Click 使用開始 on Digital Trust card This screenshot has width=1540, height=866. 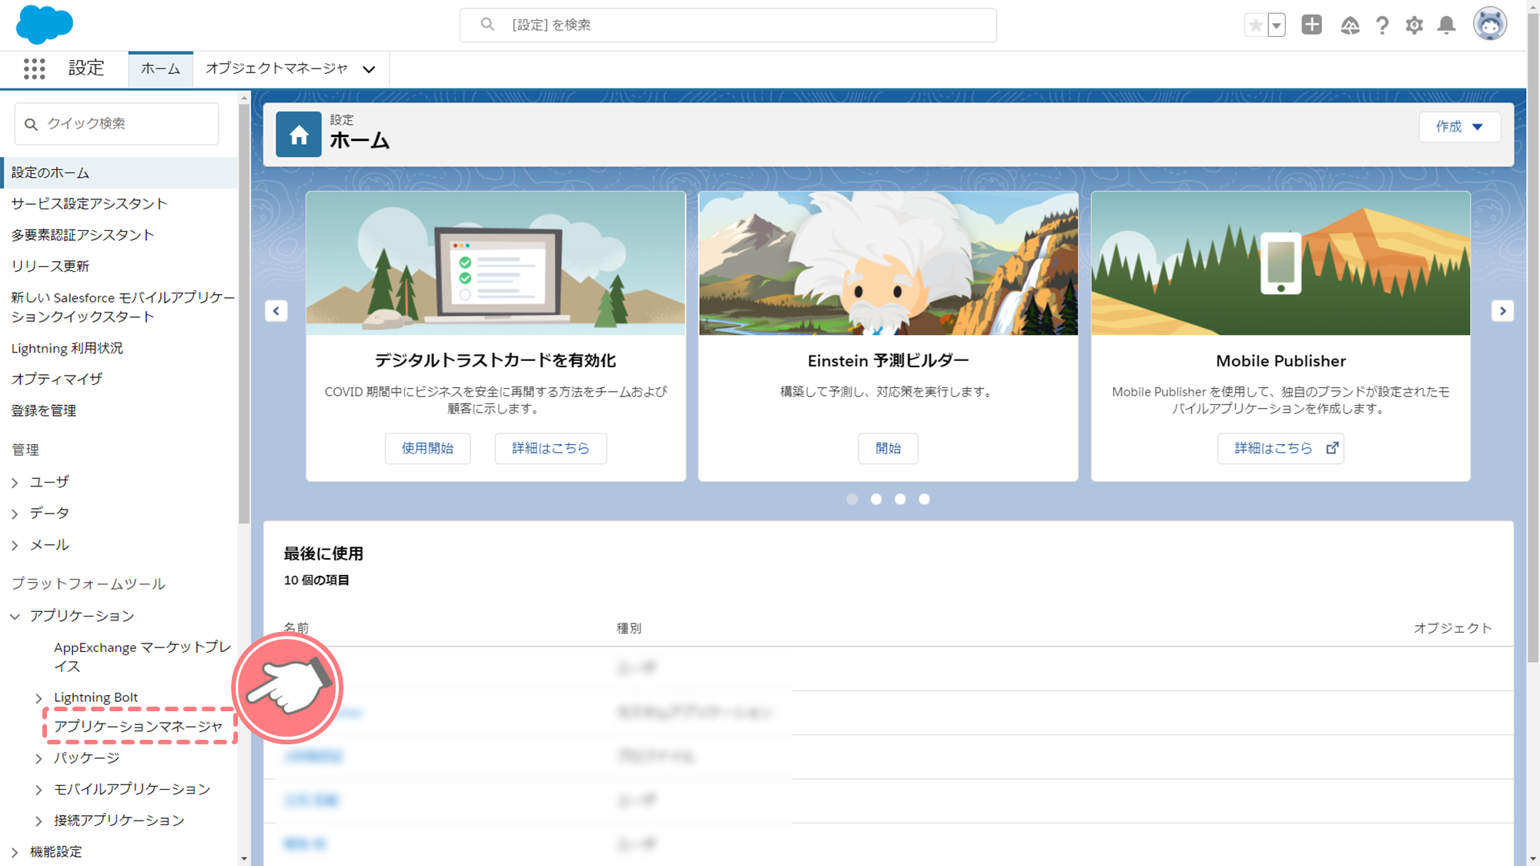pyautogui.click(x=427, y=448)
